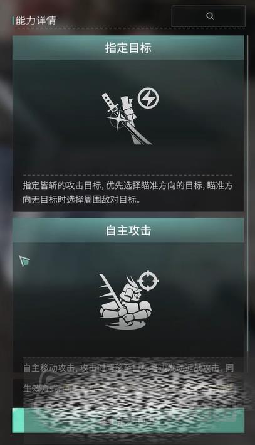255x445 pixels.
Task: Click the bright teal block at bottom left
Action: [x=18, y=421]
